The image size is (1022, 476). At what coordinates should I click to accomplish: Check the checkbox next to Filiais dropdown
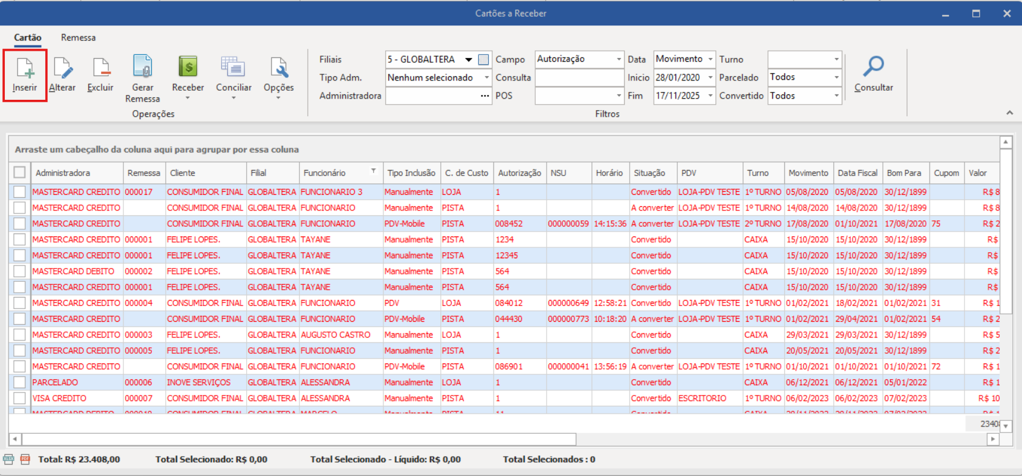click(x=483, y=59)
